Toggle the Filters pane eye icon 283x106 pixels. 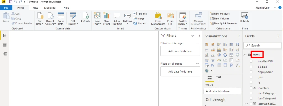pos(193,36)
